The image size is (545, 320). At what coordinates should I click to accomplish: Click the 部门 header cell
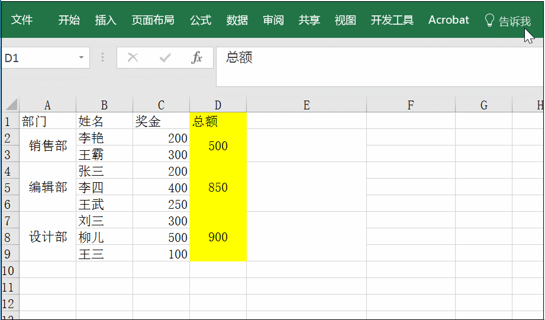point(47,121)
